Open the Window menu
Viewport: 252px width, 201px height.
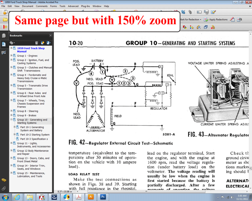pos(97,6)
